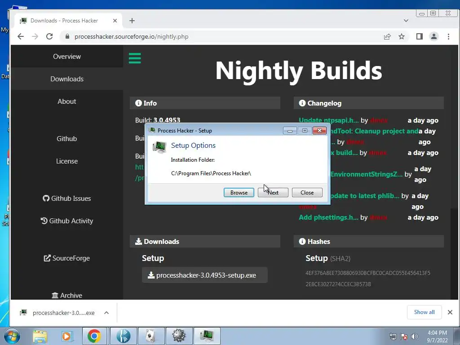Image resolution: width=460 pixels, height=345 pixels.
Task: Click the Action Center flag tray icon
Action: (x=404, y=336)
